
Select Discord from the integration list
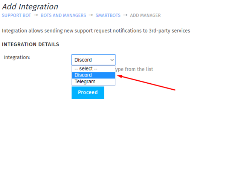93,75
